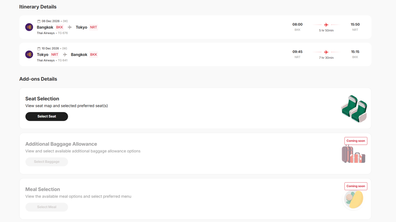Click the Seat Selection heading
The image size is (396, 222).
coord(42,99)
